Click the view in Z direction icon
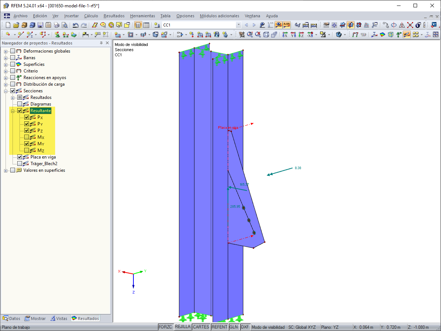The image size is (441, 331). point(301,35)
